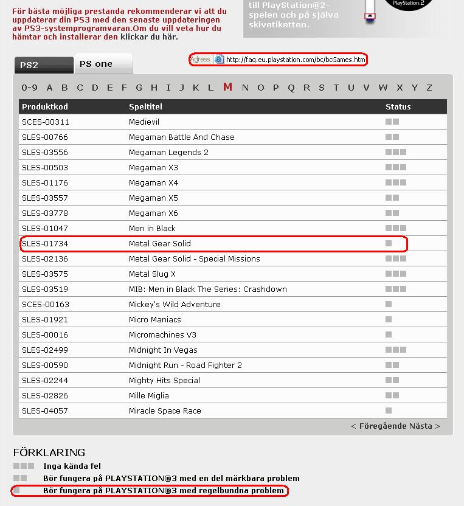Click MIB: Men in Black The Series: Crashdown
Viewport: 464px width, 506px height.
point(208,289)
